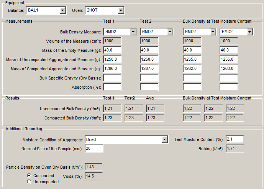
Task: Click Test 1 Bulk Specific Gravity field
Action: click(112, 78)
